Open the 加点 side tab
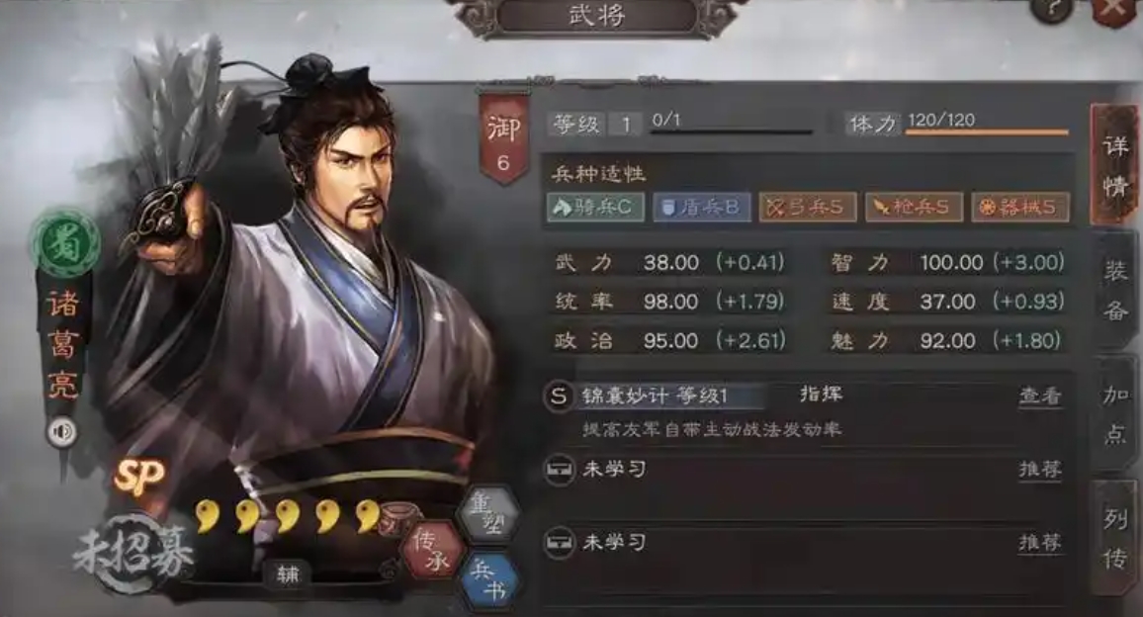The width and height of the screenshot is (1143, 617). click(1114, 413)
